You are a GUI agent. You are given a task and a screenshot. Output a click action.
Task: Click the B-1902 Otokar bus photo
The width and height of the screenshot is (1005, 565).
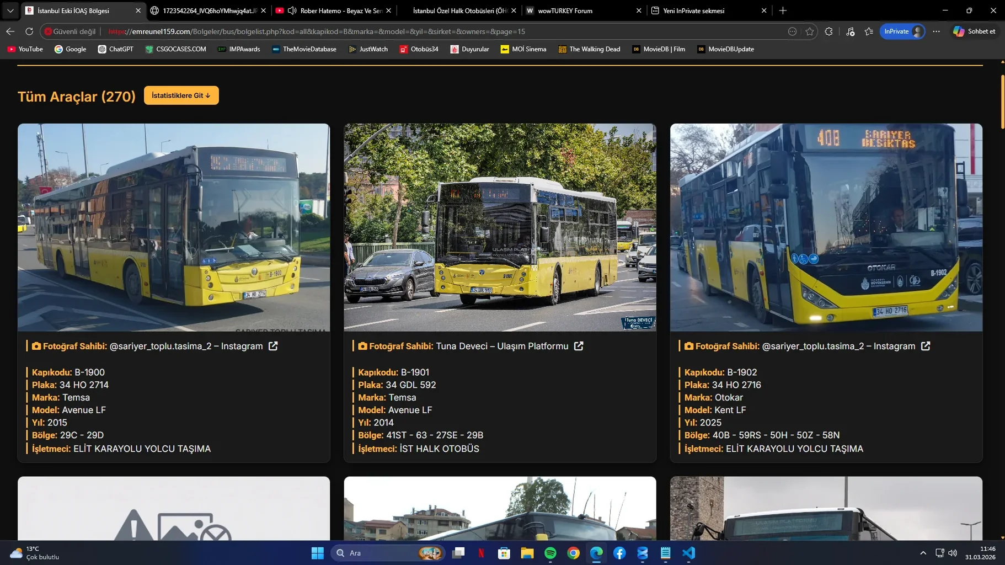pos(826,227)
